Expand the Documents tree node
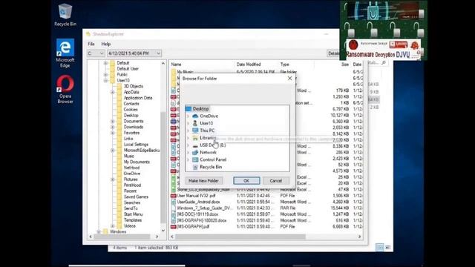This screenshot has height=267, width=475. tap(112, 121)
